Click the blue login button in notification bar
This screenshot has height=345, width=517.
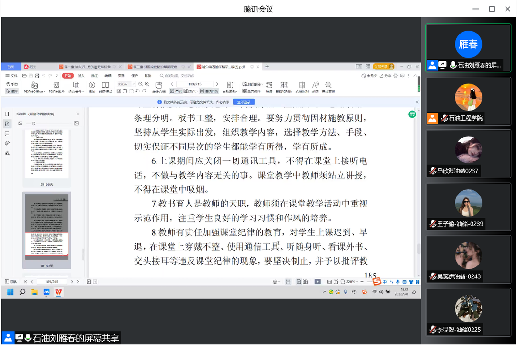tap(244, 102)
